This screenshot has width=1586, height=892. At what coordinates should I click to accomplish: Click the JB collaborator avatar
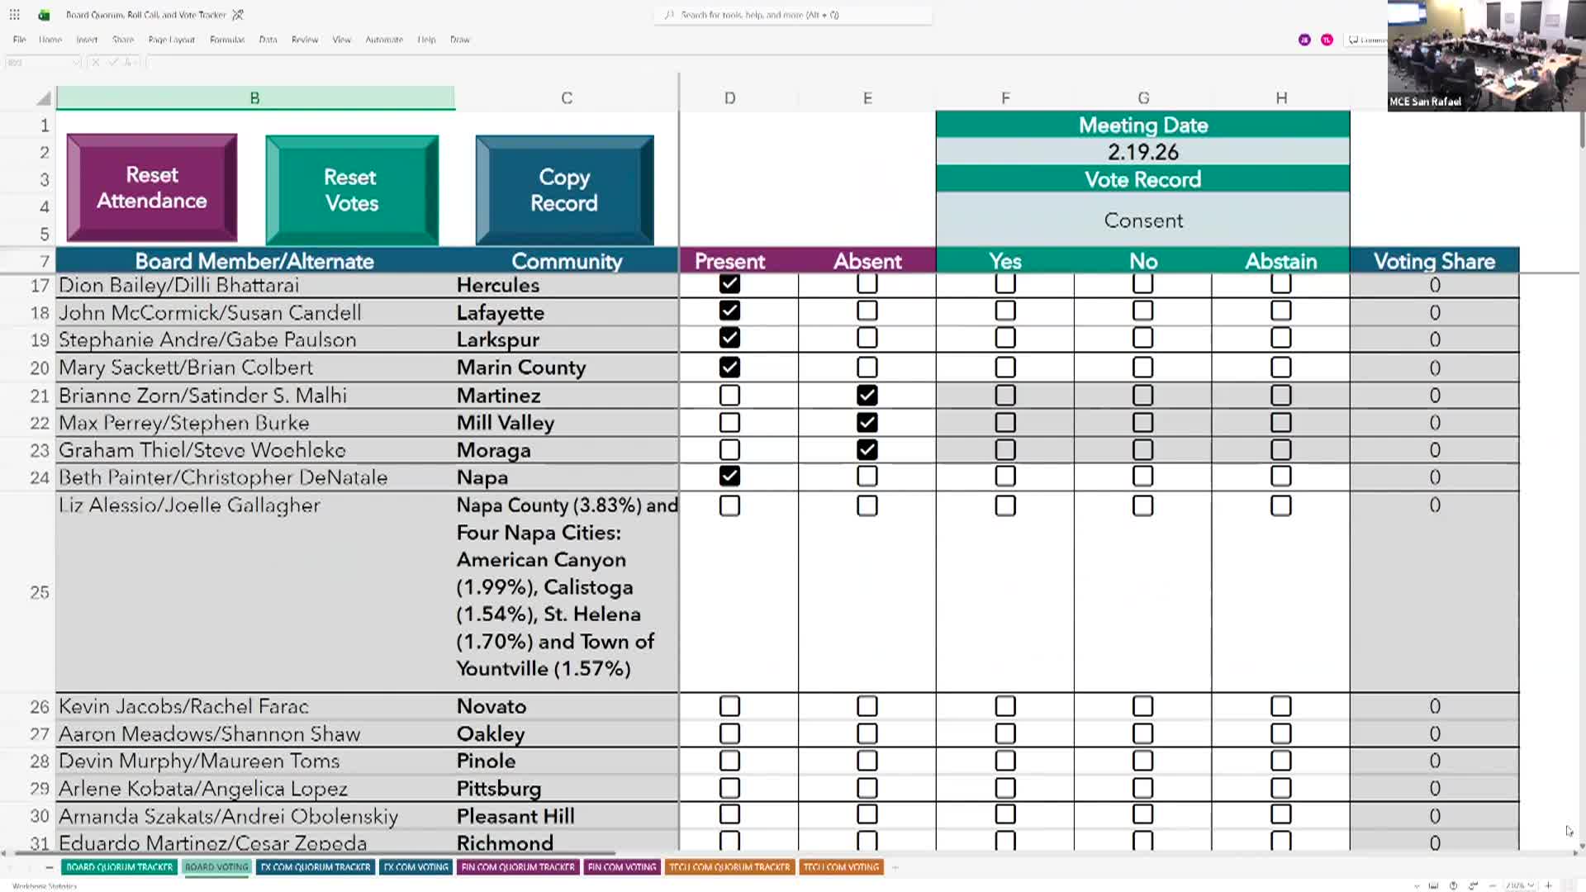(1304, 40)
